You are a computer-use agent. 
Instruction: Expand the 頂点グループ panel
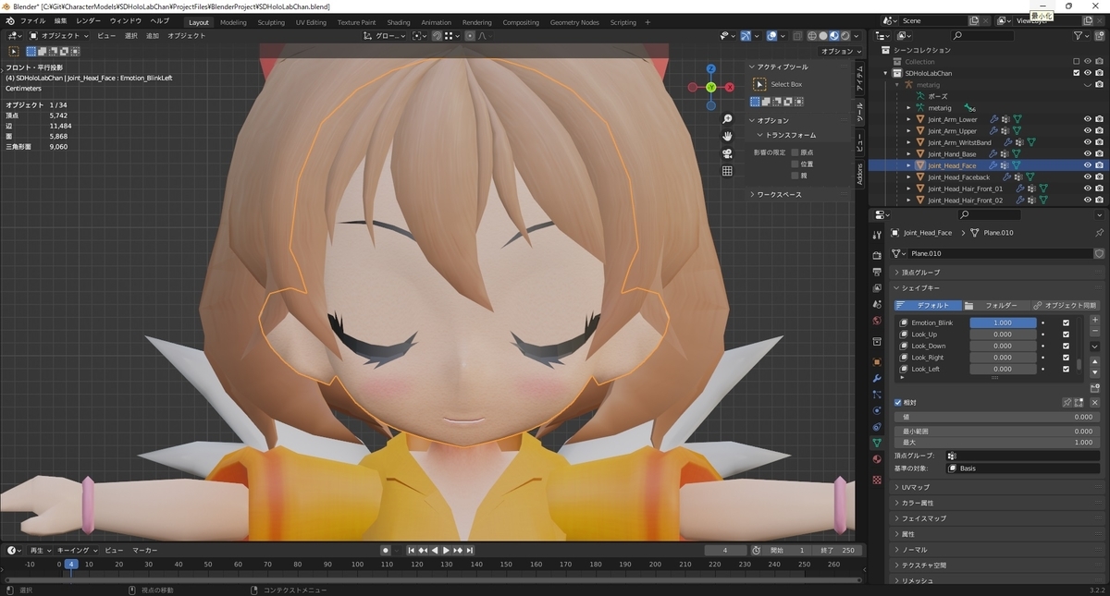tap(997, 273)
